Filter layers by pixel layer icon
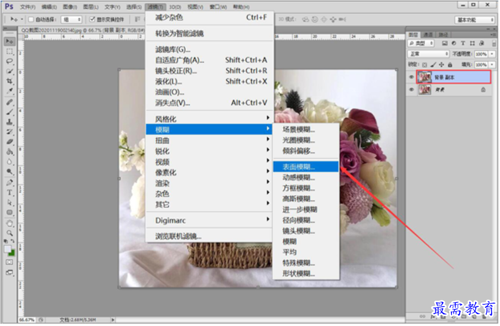The height and width of the screenshot is (326, 500). (445, 43)
